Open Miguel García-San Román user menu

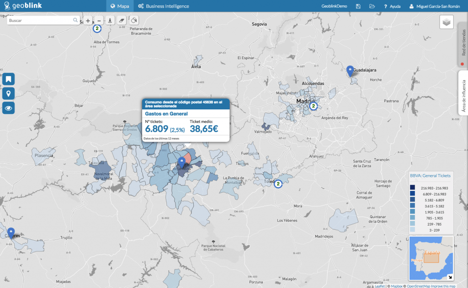point(434,6)
